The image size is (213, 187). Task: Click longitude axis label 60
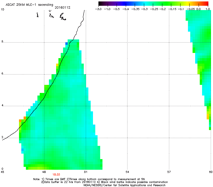(211, 172)
